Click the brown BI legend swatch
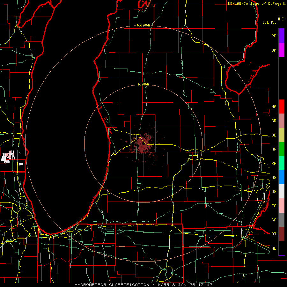This screenshot has height=287, width=287. (282, 234)
